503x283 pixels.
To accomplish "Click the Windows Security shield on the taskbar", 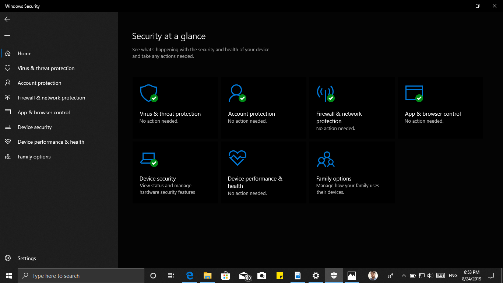I will pyautogui.click(x=334, y=276).
